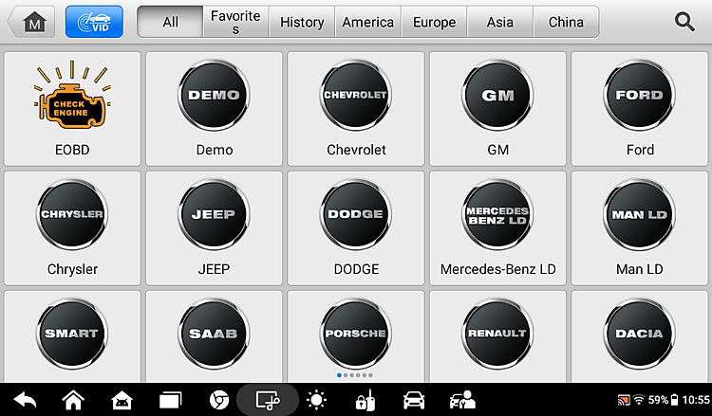Image resolution: width=712 pixels, height=416 pixels.
Task: Select the Demo vehicle badge
Action: point(214,95)
